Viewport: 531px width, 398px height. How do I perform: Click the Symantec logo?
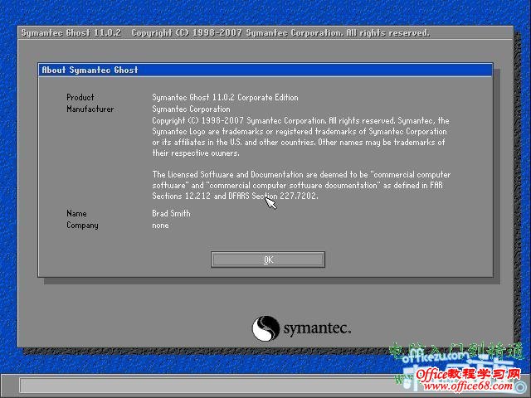tap(301, 328)
